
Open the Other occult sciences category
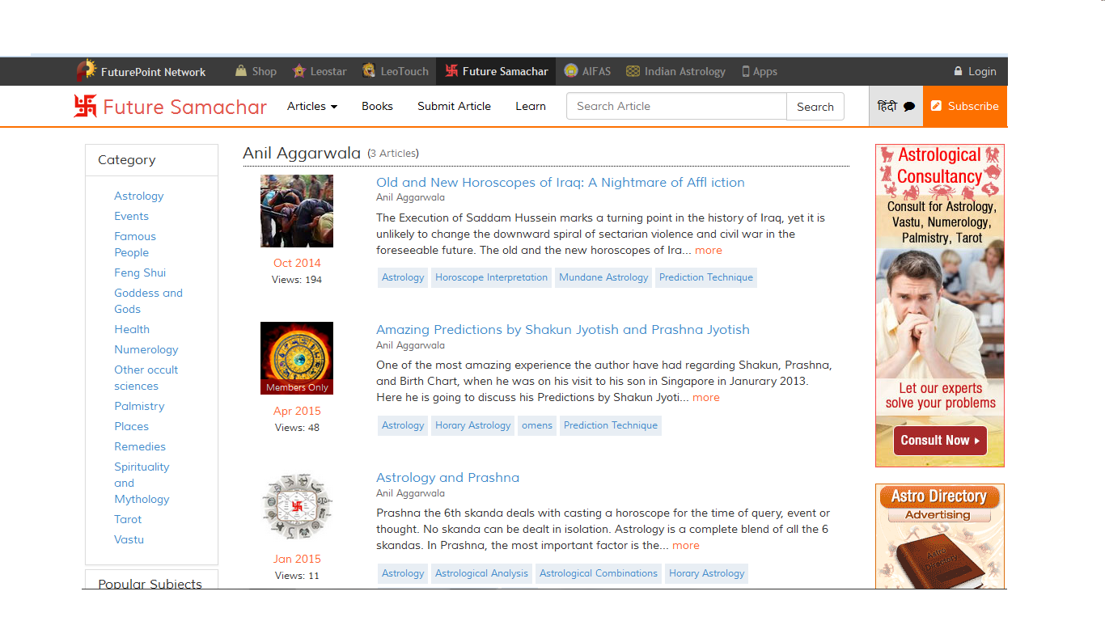146,378
